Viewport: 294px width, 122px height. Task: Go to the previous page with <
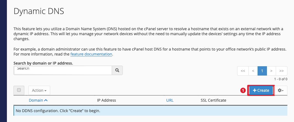pos(253,71)
